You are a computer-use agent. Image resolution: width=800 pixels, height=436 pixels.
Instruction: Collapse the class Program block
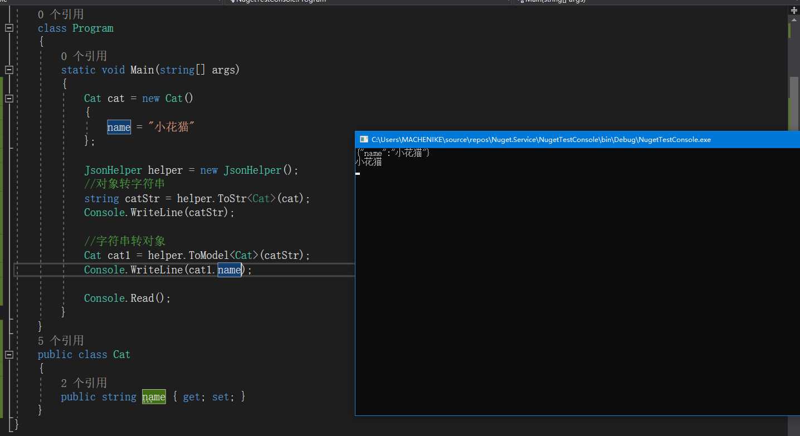click(x=9, y=28)
